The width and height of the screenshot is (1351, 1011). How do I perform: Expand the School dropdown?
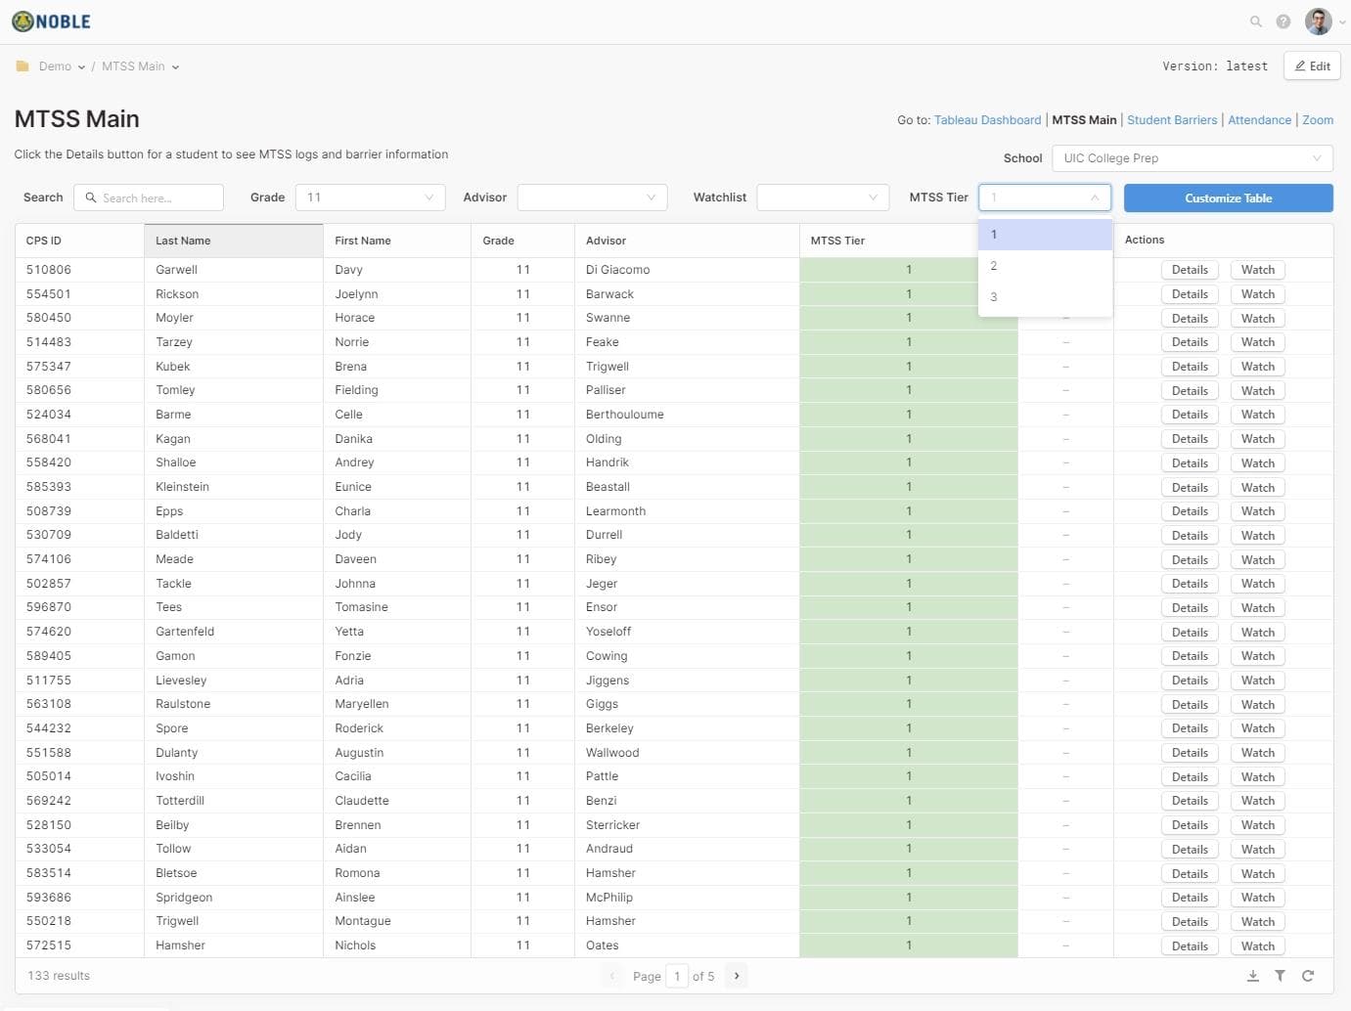tap(1192, 158)
